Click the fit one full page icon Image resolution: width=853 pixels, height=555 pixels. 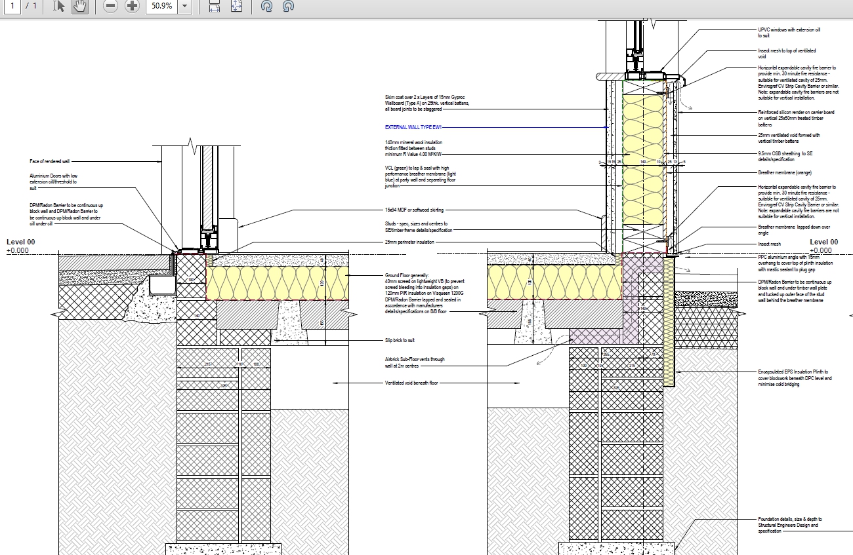236,7
